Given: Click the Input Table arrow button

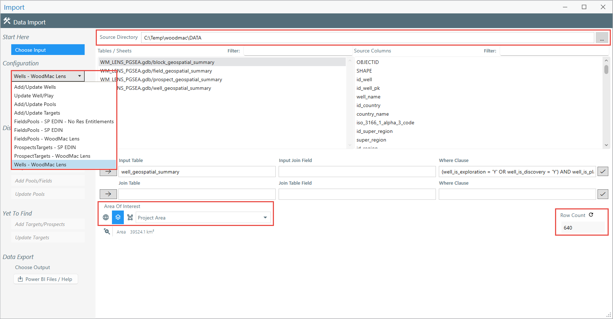Looking at the screenshot, I should tap(108, 172).
